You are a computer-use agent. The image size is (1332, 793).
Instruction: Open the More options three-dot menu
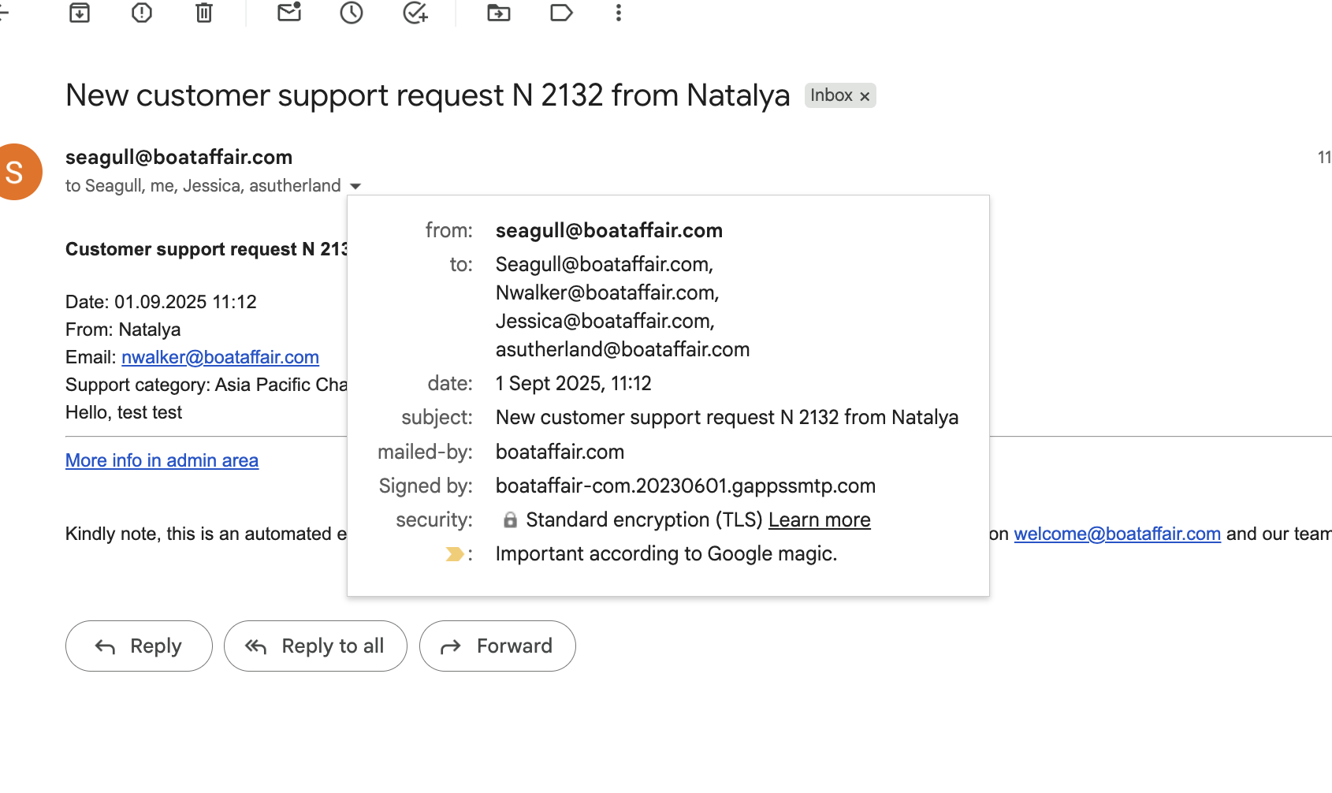pos(619,13)
